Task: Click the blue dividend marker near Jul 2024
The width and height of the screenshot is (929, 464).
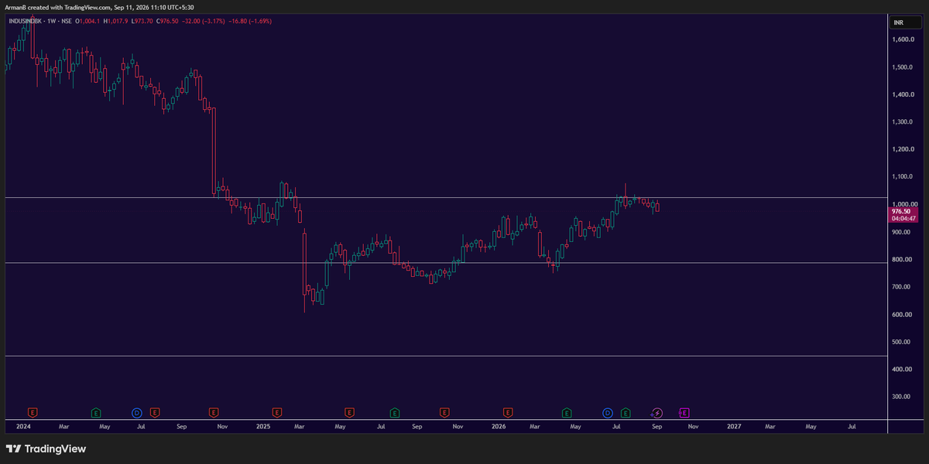Action: click(x=136, y=413)
